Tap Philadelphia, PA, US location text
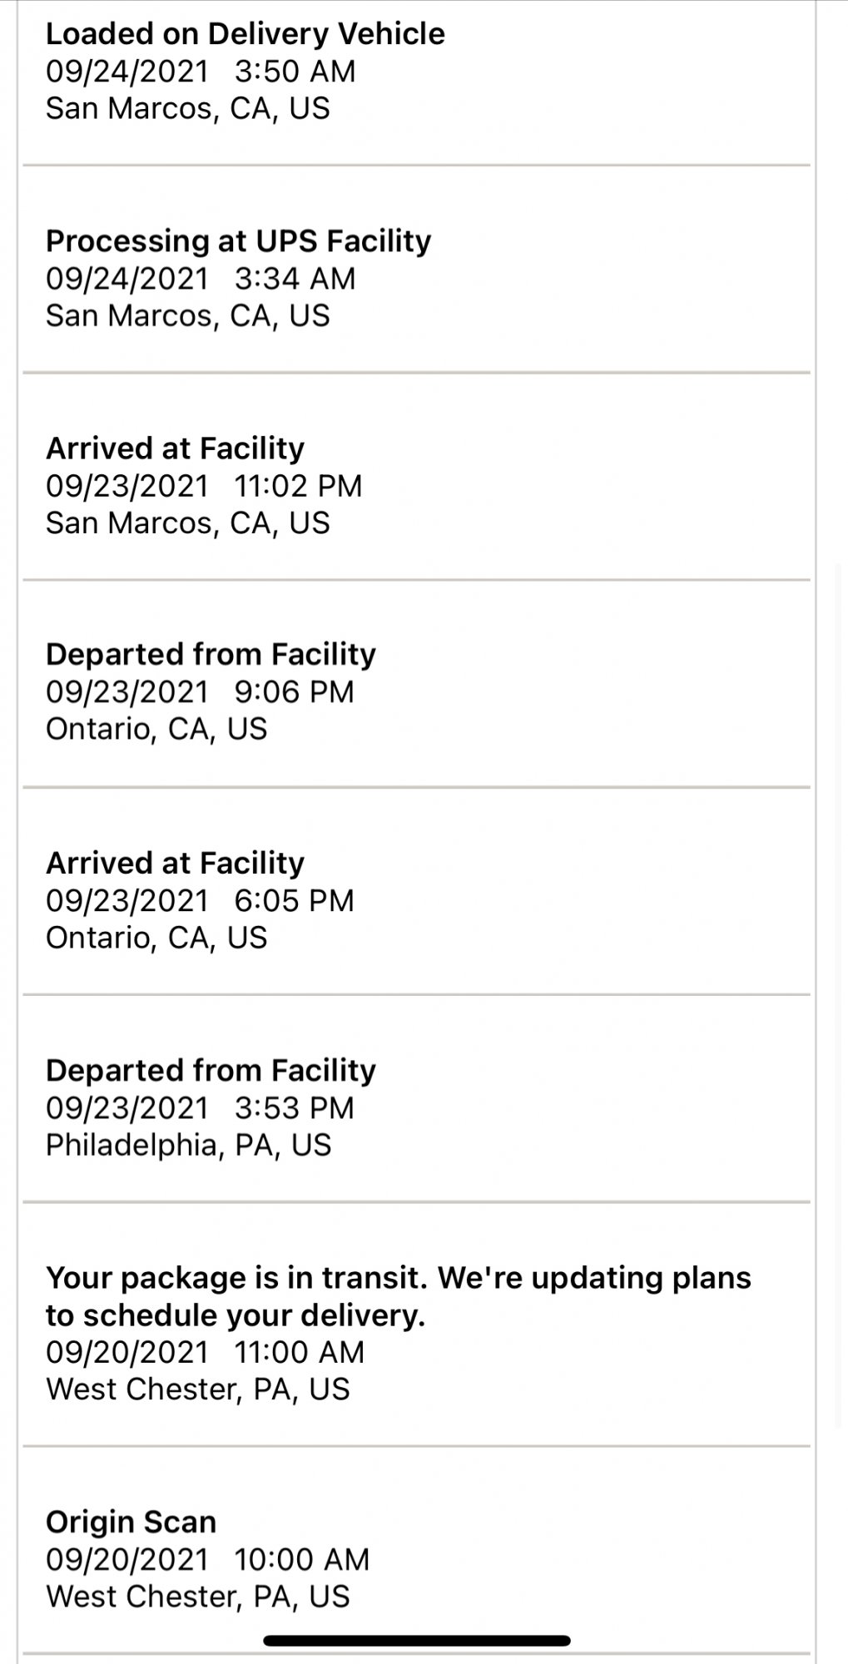 click(188, 1146)
